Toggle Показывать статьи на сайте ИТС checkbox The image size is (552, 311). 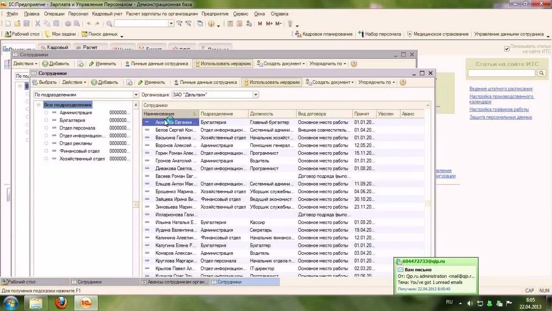[507, 49]
